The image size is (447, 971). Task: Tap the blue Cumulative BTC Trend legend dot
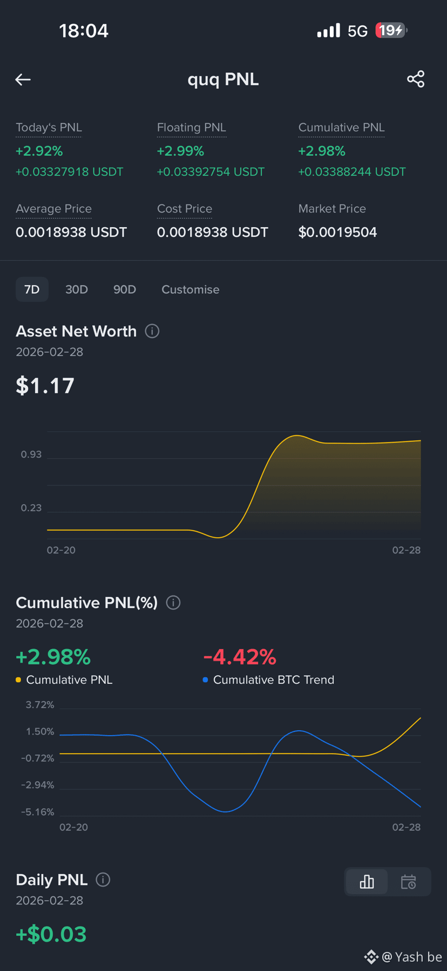(205, 680)
